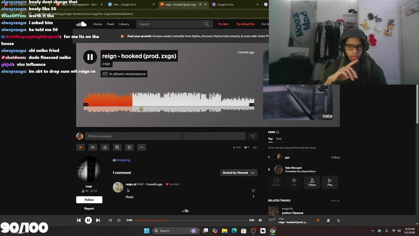Image resolution: width=419 pixels, height=236 pixels.
Task: Repost the track using the repost icon
Action: (x=93, y=147)
